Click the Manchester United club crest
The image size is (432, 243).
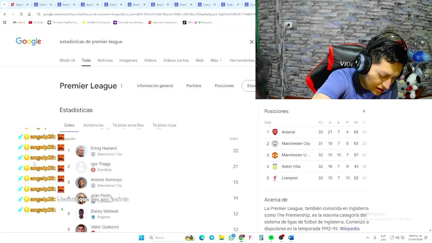coord(275,155)
